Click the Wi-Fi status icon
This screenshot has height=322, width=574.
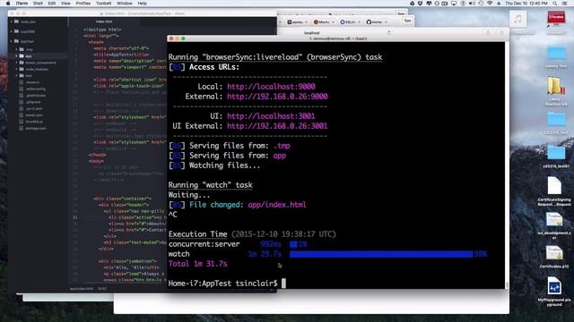coord(490,4)
